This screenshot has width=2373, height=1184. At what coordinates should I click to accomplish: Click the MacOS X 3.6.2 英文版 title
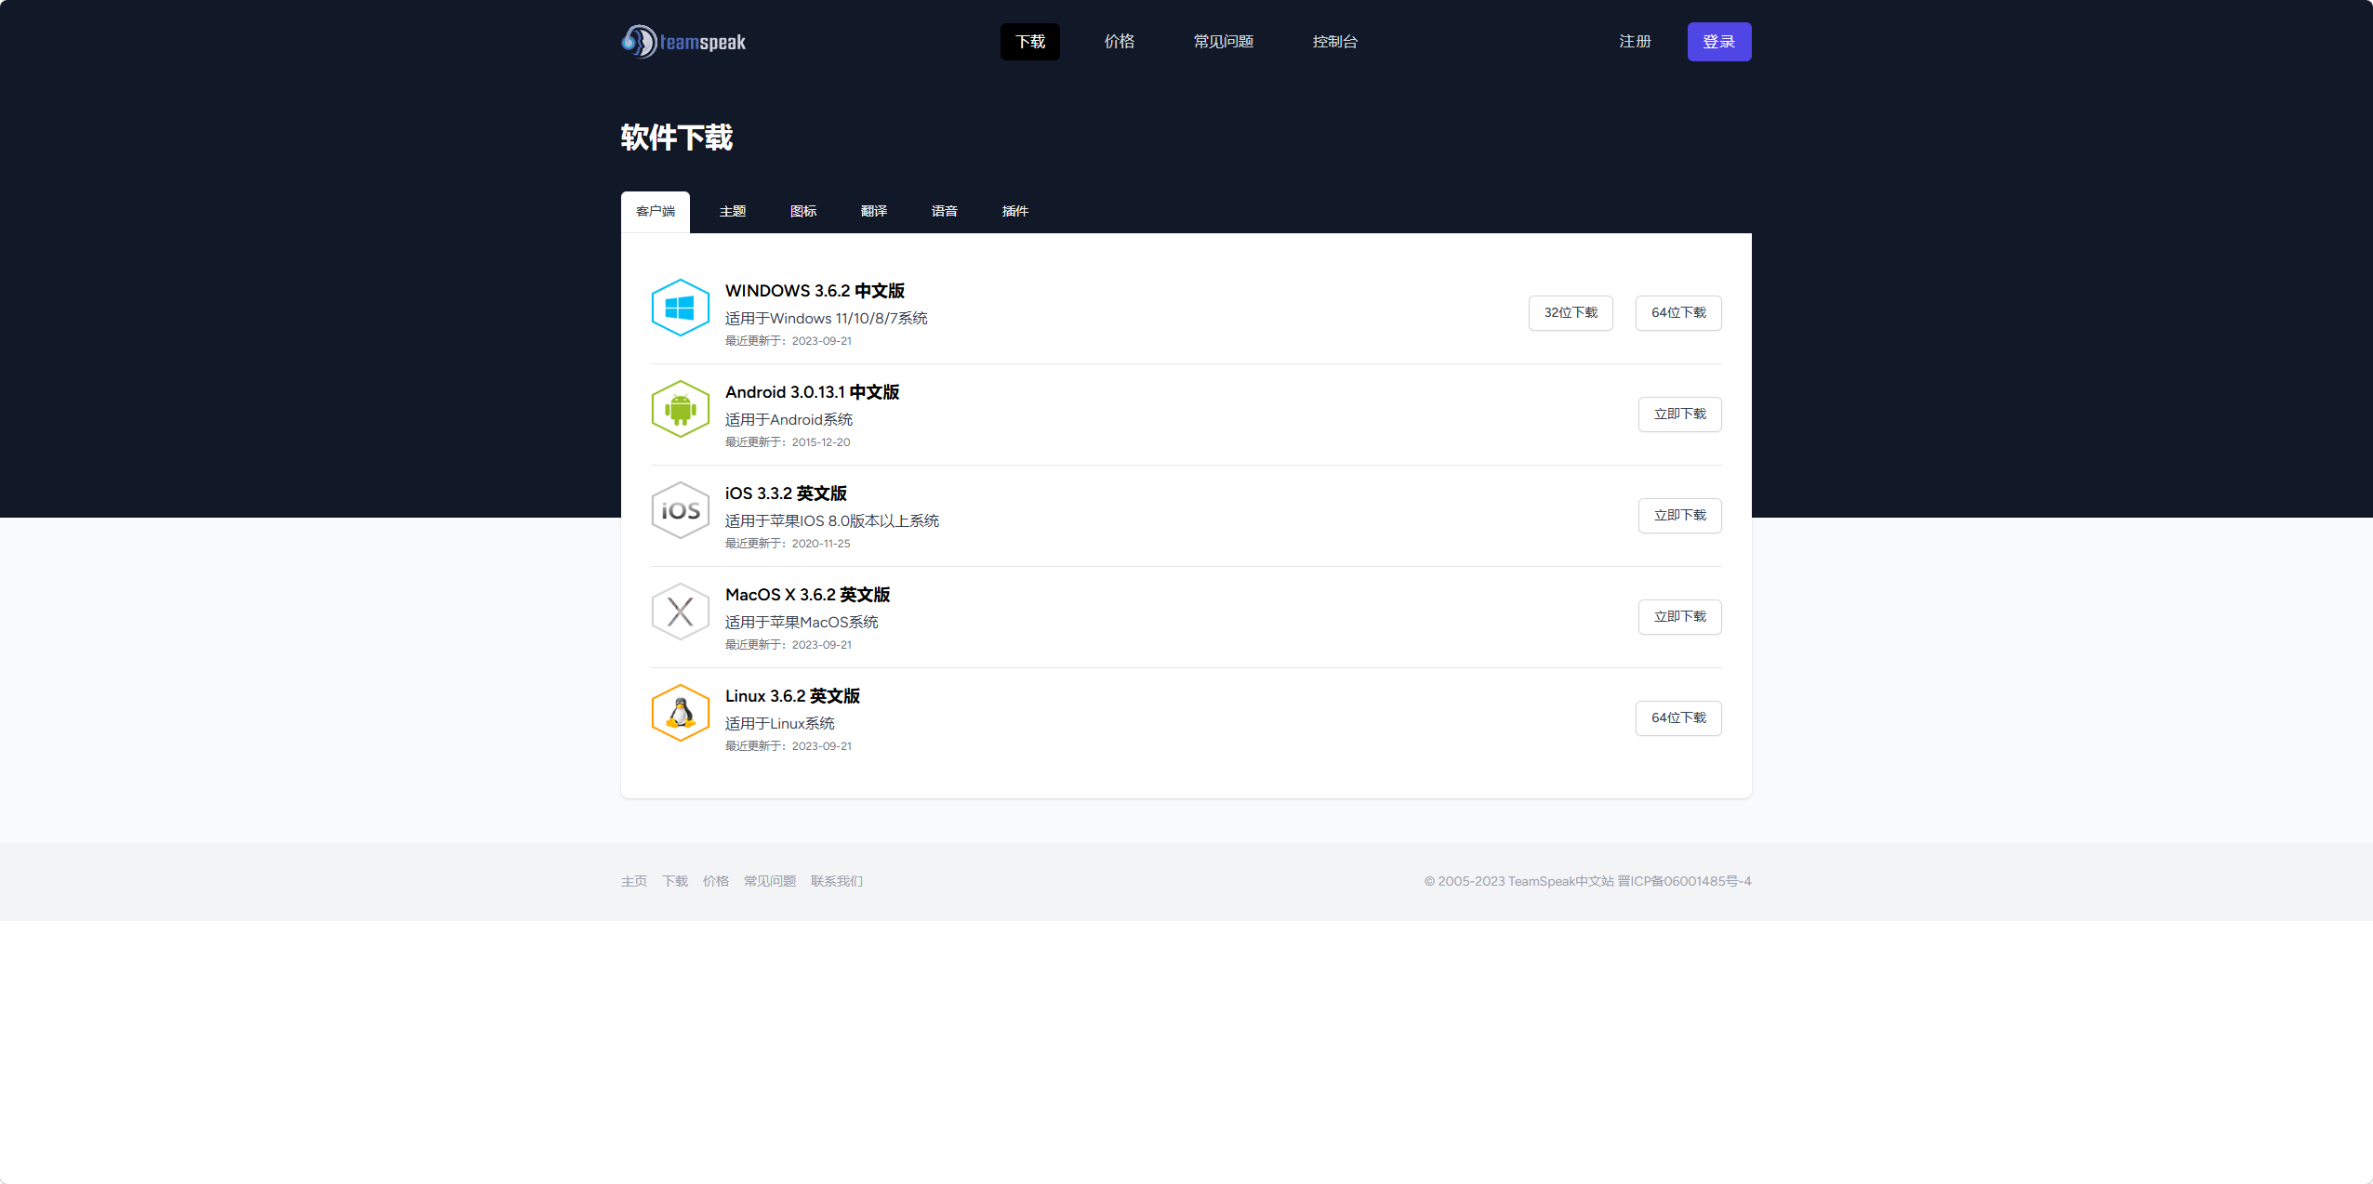(807, 595)
